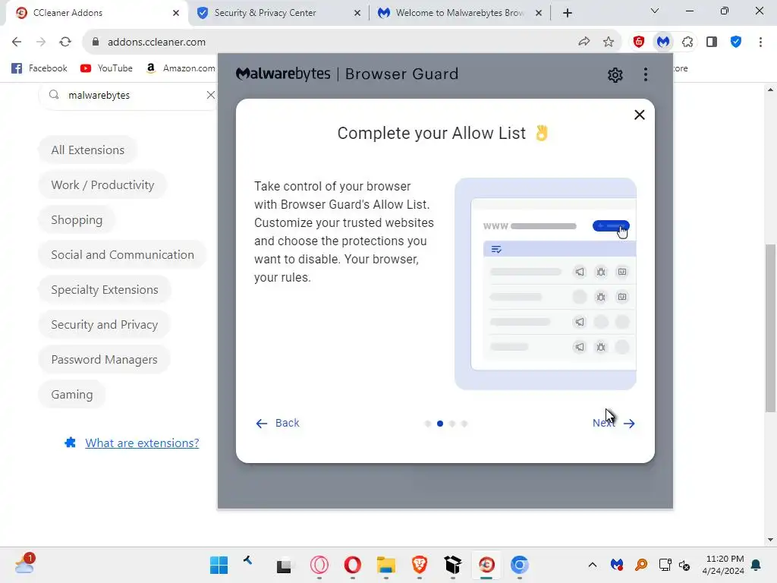777x583 pixels.
Task: Select third onboarding page dot
Action: click(452, 424)
